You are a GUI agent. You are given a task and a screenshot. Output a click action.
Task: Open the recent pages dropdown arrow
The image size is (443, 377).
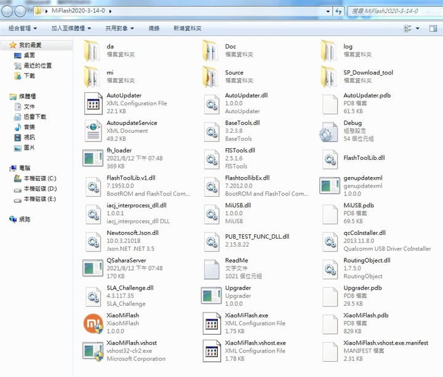[29, 11]
